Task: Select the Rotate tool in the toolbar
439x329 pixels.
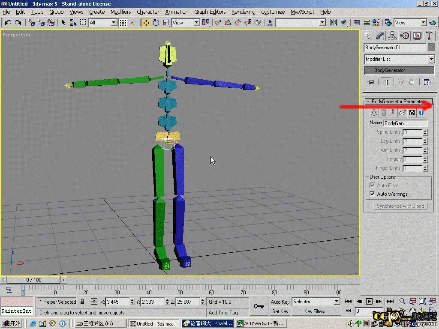Action: click(x=156, y=23)
